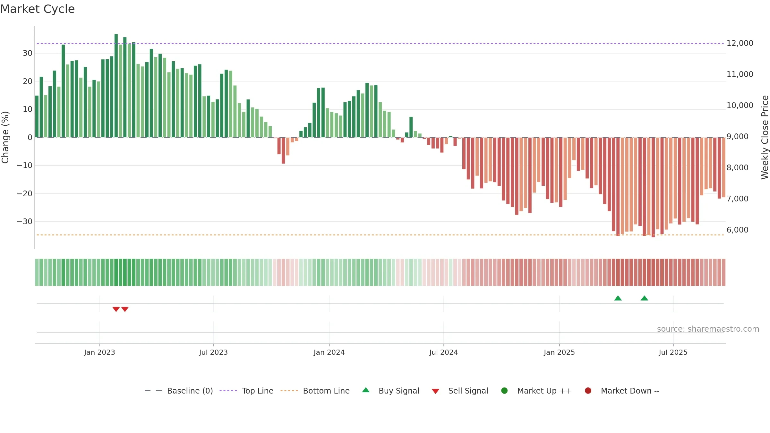Image resolution: width=770 pixels, height=433 pixels.
Task: Click the Market Up ++ green circle icon
Action: click(x=504, y=391)
